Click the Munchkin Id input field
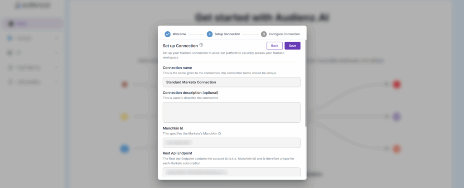 (231, 143)
